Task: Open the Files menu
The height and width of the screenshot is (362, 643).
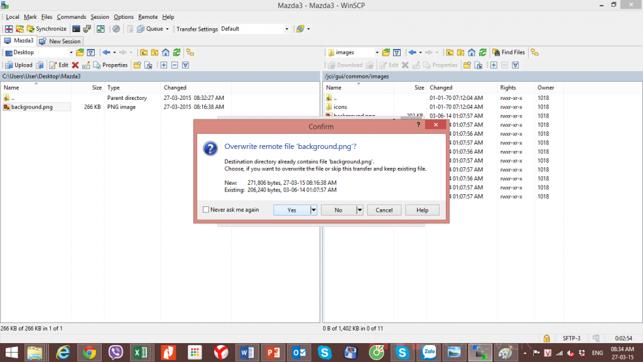Action: click(46, 17)
